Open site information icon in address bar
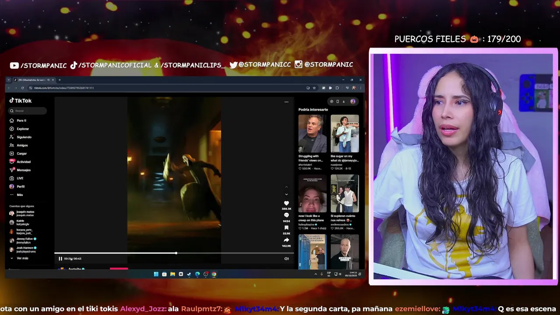560x315 pixels. [30, 88]
